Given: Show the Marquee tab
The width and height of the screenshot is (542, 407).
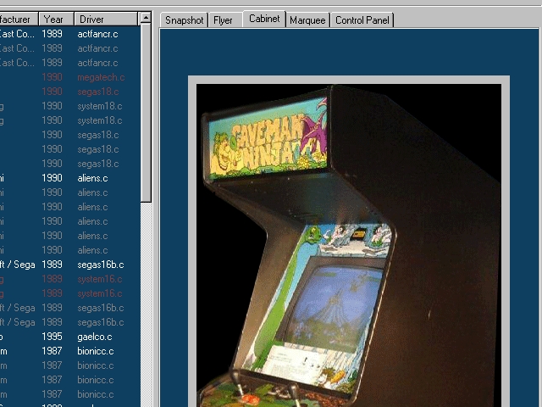Looking at the screenshot, I should click(307, 20).
